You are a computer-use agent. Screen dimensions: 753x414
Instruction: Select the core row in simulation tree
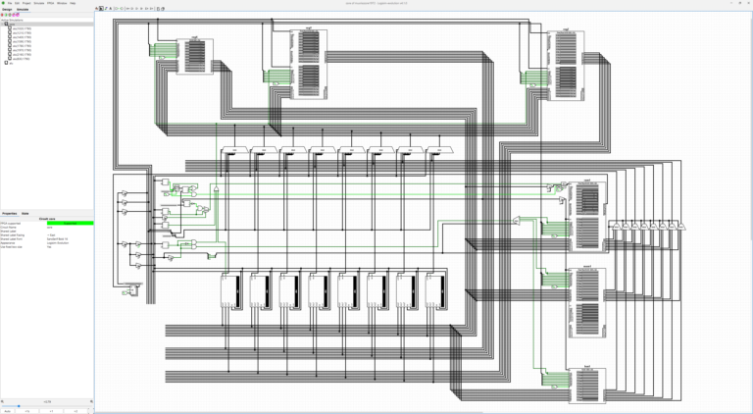[x=47, y=24]
